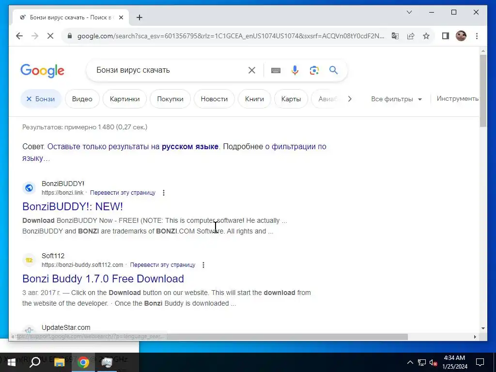Switch to the Видео results tab
This screenshot has height=372, width=496.
click(82, 99)
